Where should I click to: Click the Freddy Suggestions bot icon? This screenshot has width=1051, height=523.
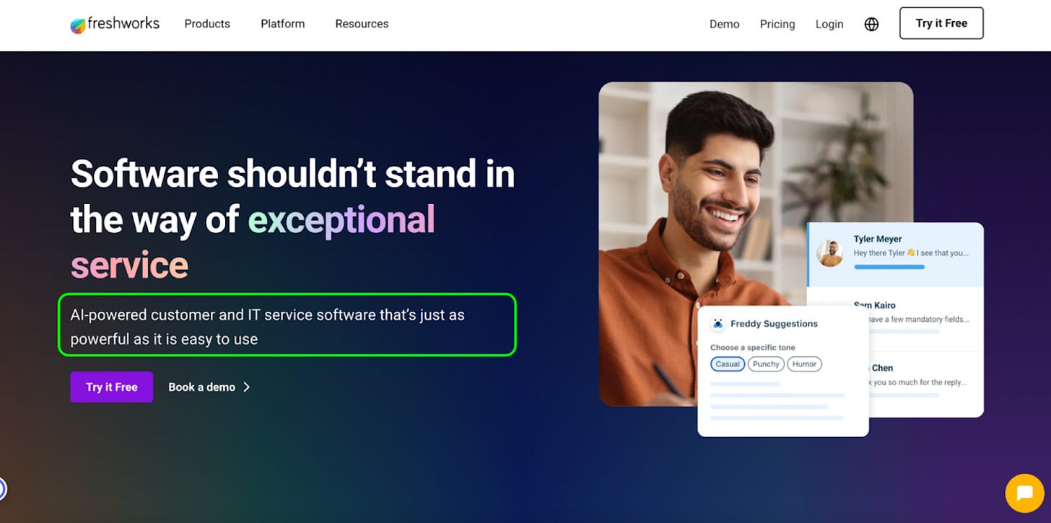[718, 324]
